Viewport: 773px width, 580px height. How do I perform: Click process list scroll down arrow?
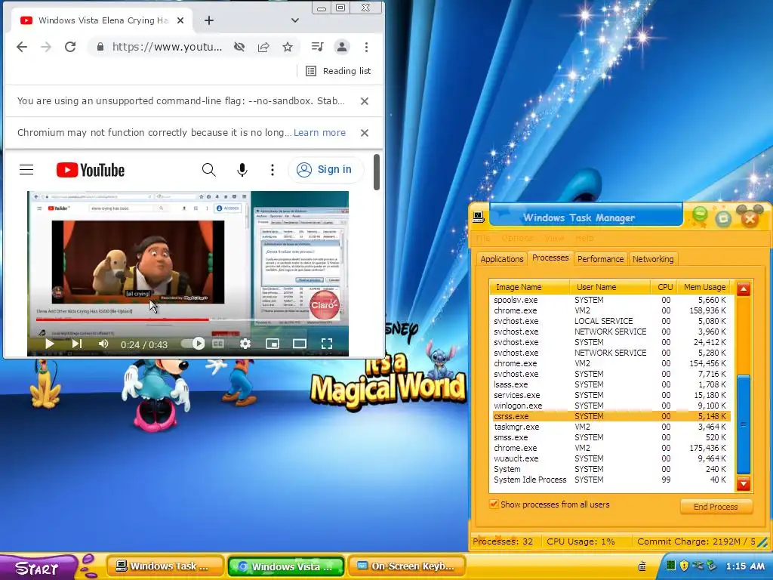pyautogui.click(x=744, y=484)
